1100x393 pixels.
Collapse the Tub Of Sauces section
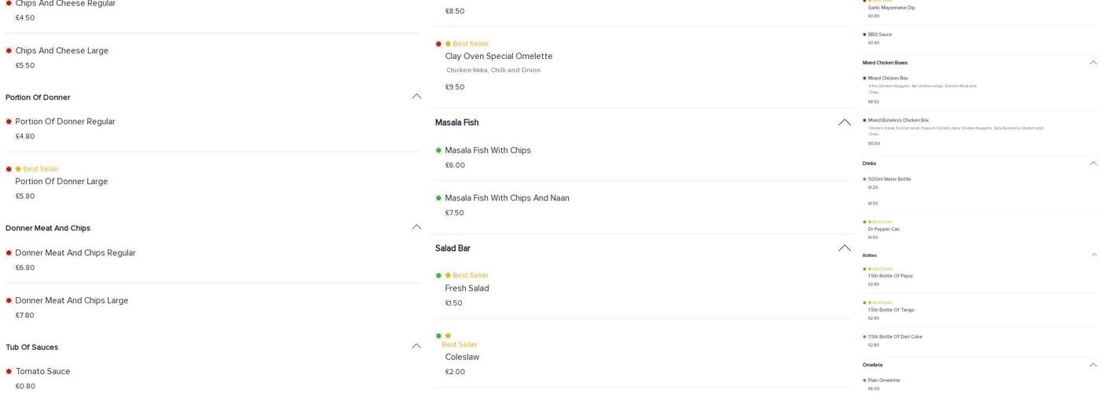pos(416,347)
